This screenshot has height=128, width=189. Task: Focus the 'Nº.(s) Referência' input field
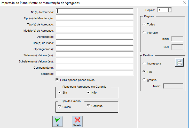tap(94, 11)
